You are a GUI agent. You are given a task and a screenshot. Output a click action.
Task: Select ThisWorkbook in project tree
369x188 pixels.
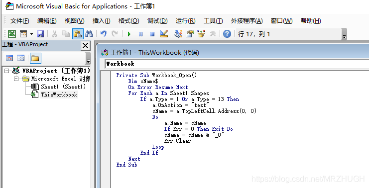(x=59, y=94)
